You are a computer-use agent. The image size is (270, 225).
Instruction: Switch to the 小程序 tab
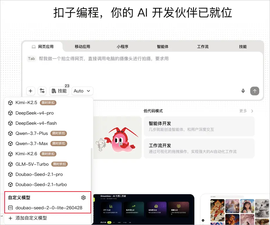click(122, 47)
